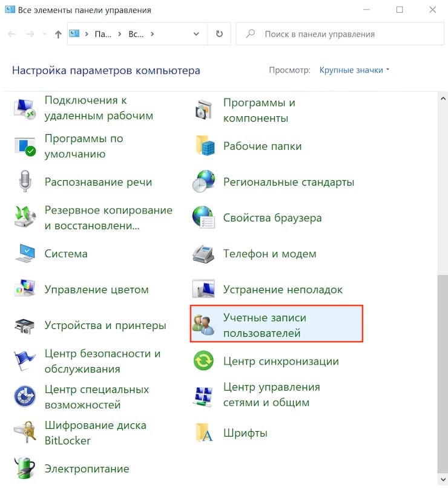448x488 pixels.
Task: Click the Forward navigation arrow
Action: (30, 34)
